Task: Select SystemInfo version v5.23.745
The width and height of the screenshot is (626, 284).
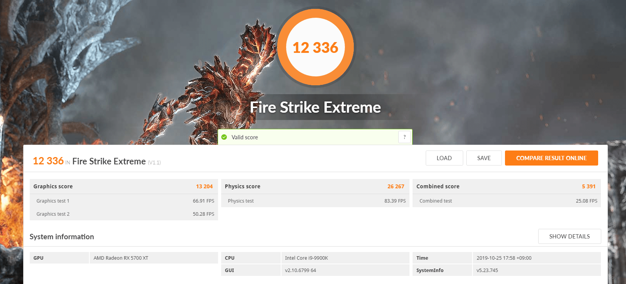Action: click(487, 270)
